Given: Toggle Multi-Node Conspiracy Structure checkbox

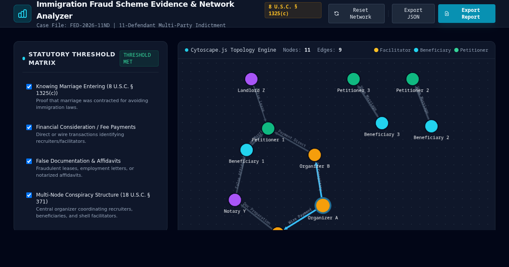Looking at the screenshot, I should tap(29, 195).
